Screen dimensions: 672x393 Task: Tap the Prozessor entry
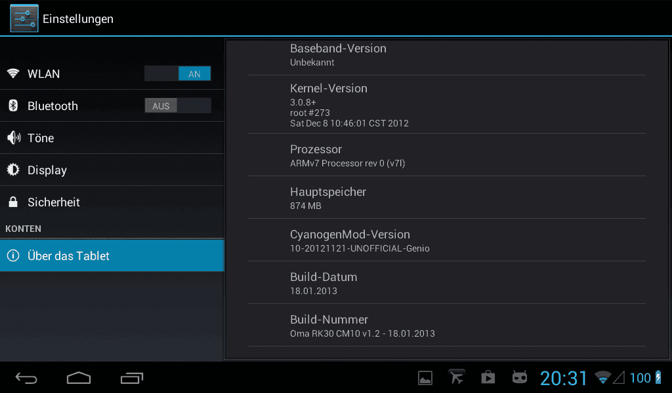(446, 155)
